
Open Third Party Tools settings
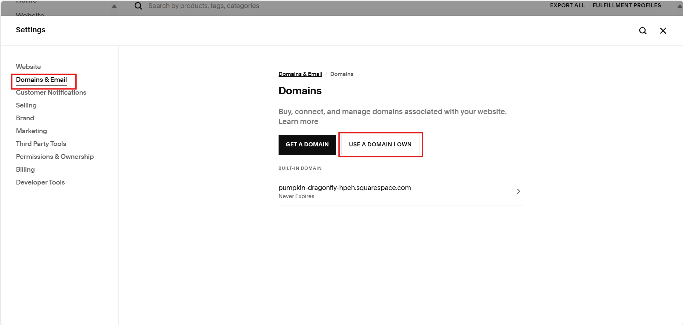(x=41, y=144)
